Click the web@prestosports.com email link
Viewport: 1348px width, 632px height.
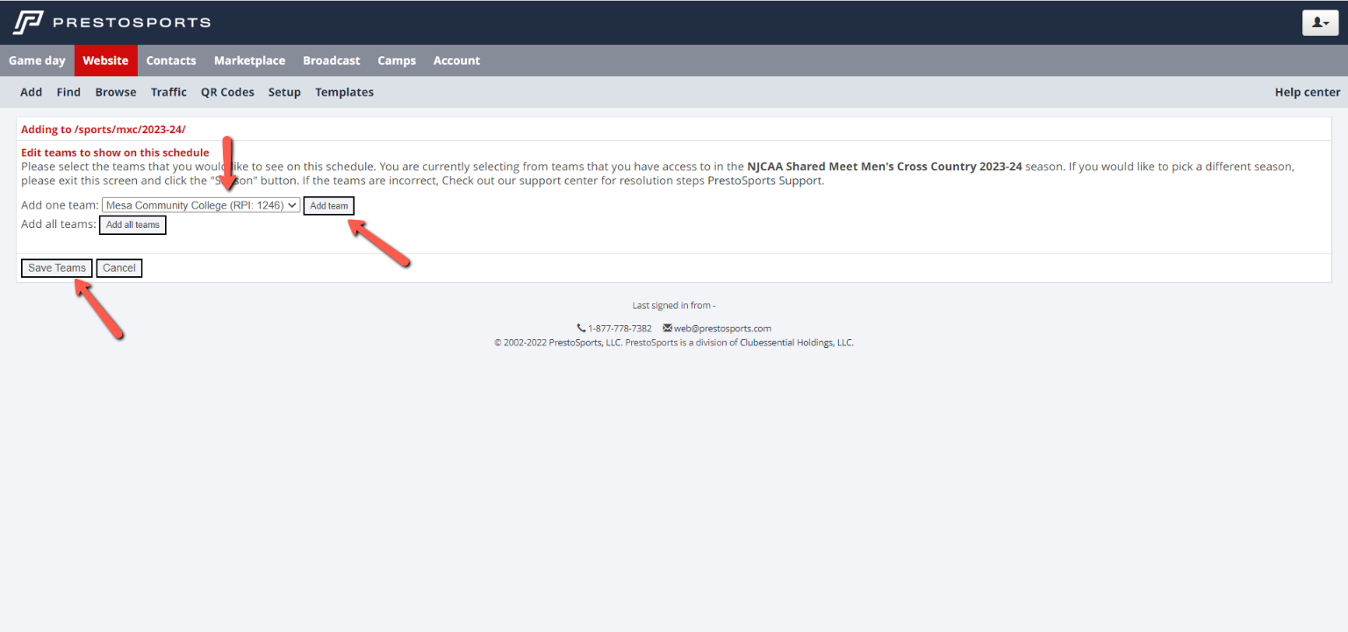click(721, 329)
